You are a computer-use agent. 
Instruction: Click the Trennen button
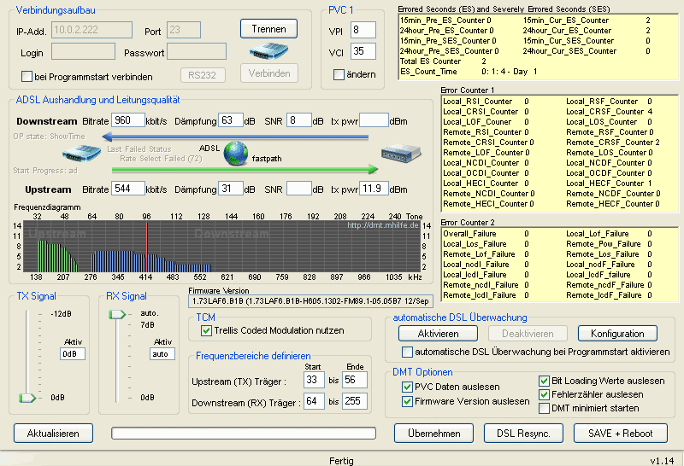coord(268,29)
